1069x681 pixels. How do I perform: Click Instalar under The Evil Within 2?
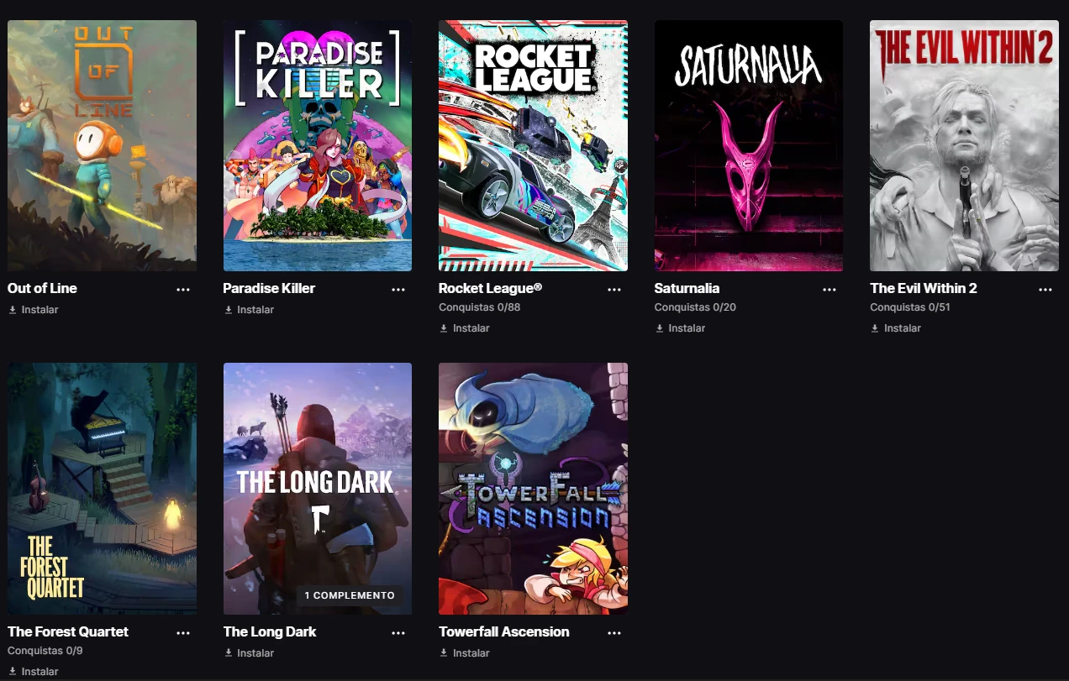coord(896,328)
